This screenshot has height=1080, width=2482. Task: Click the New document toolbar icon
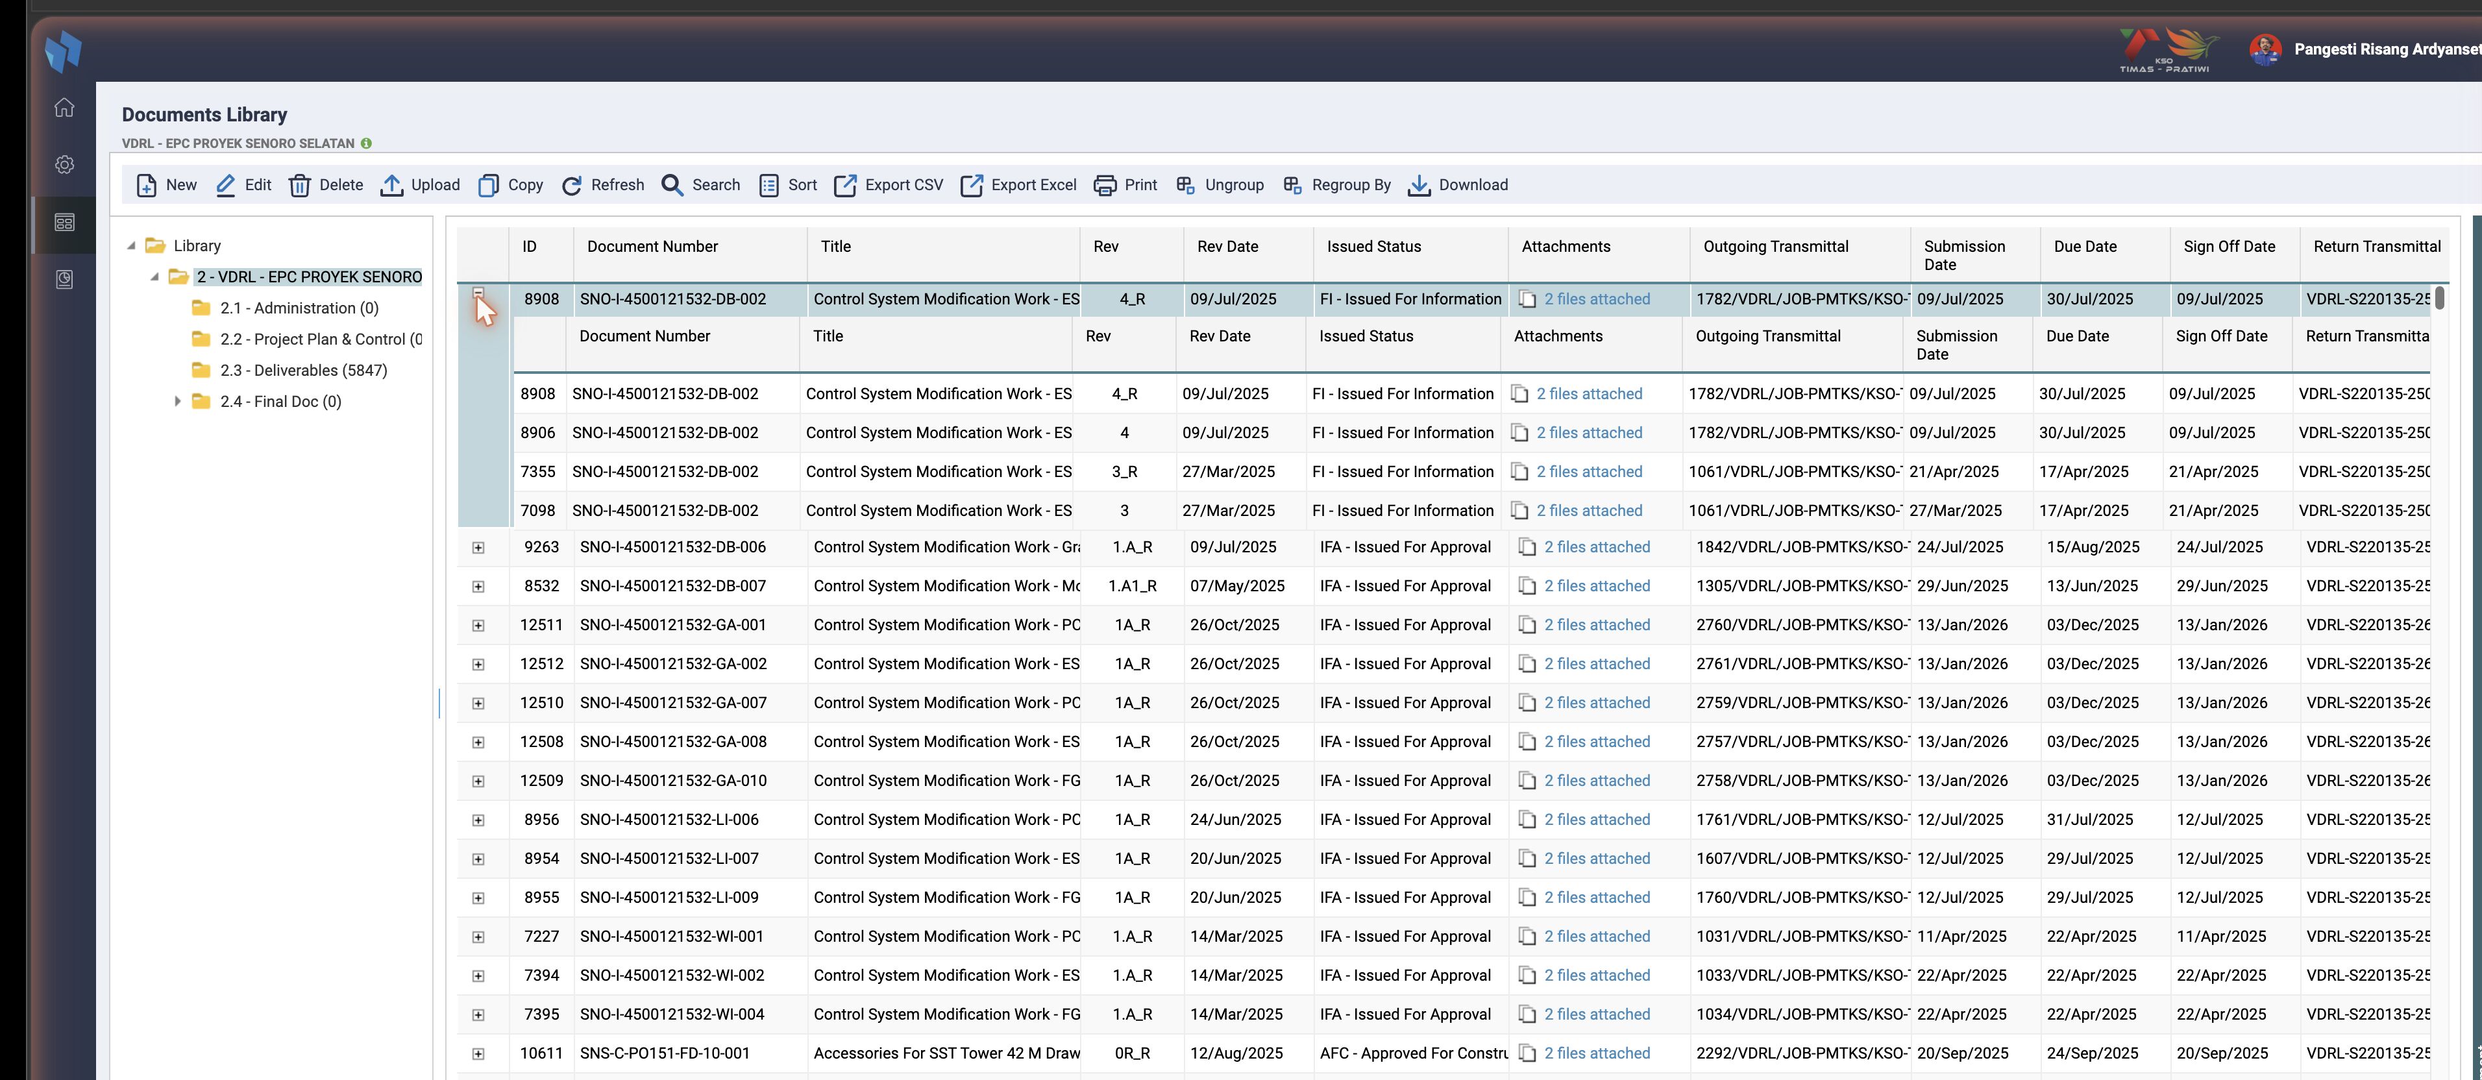[147, 185]
